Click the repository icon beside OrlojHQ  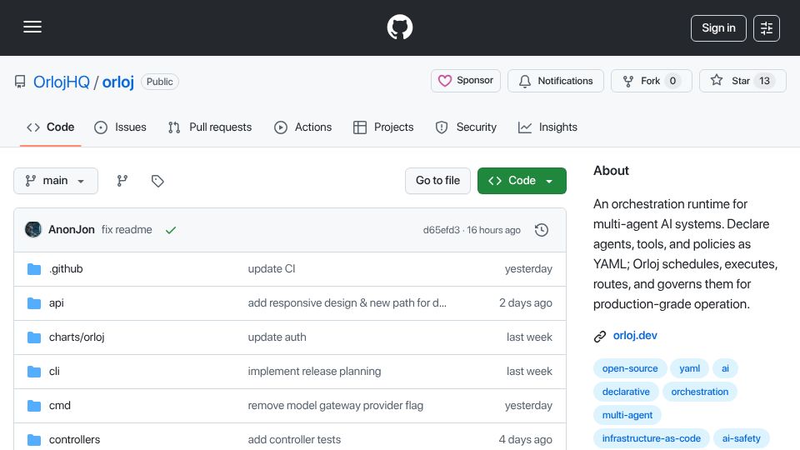(x=20, y=82)
